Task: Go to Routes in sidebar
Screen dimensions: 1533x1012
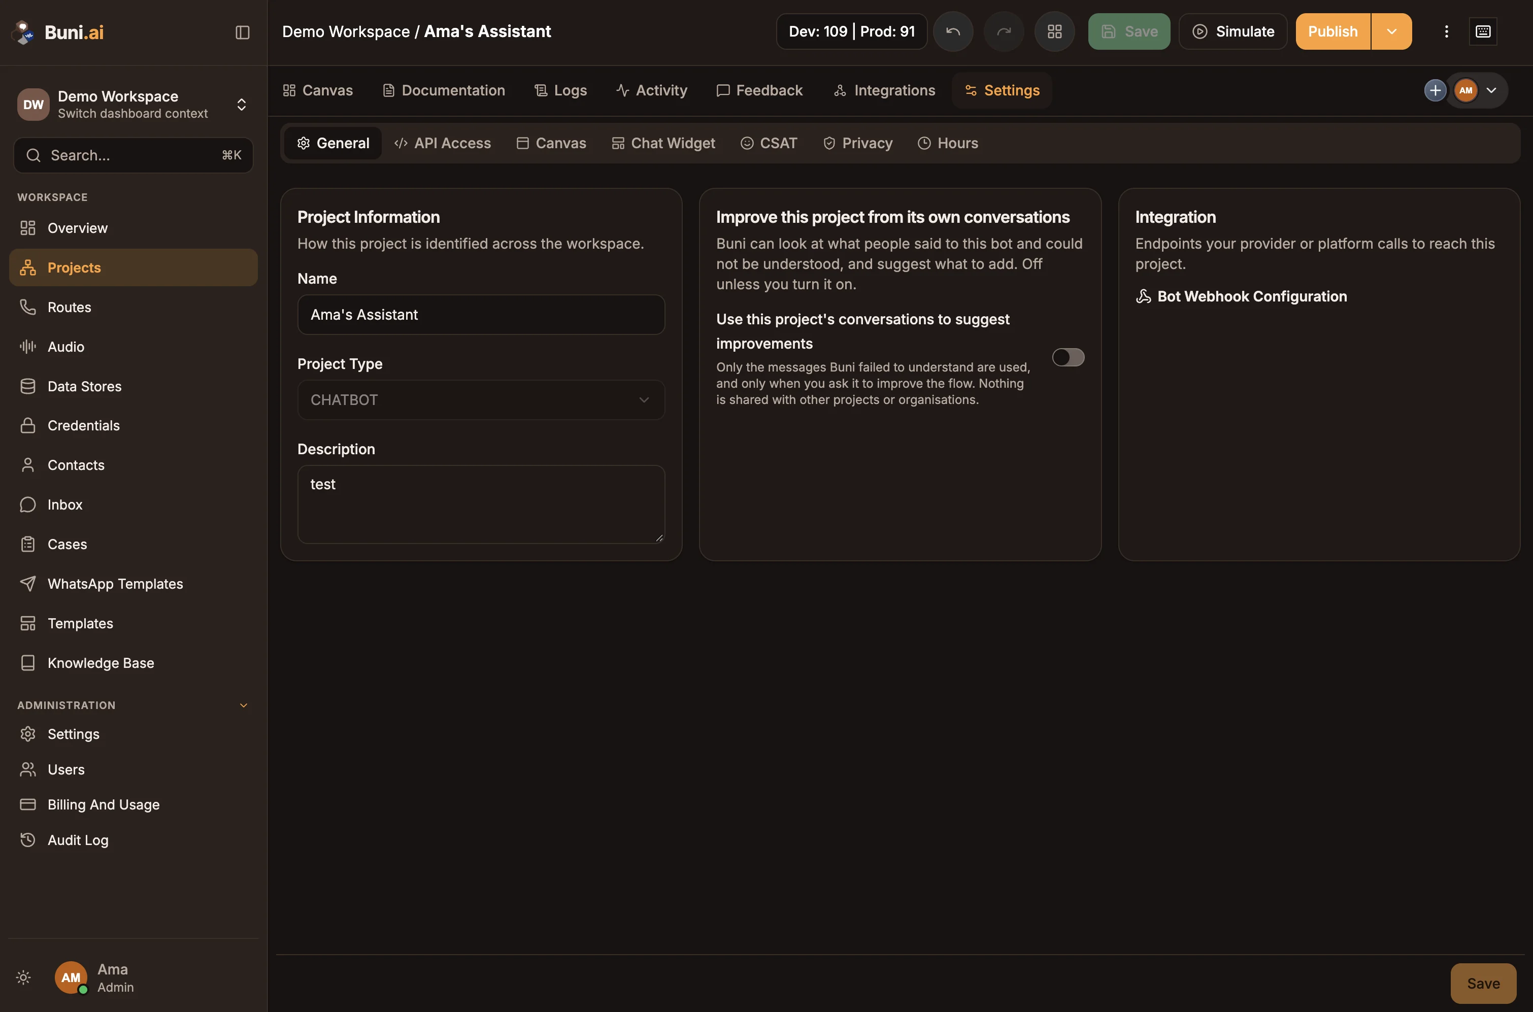Action: [x=133, y=307]
